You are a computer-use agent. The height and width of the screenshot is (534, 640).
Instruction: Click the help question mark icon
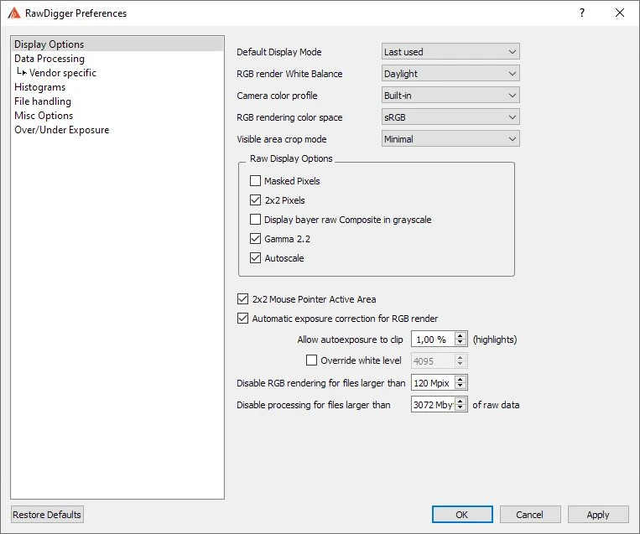coord(582,13)
